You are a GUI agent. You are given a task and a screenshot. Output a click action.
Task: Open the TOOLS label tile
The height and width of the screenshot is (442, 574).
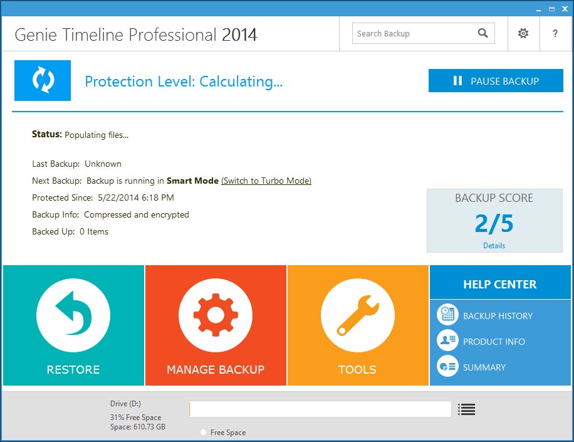(357, 369)
